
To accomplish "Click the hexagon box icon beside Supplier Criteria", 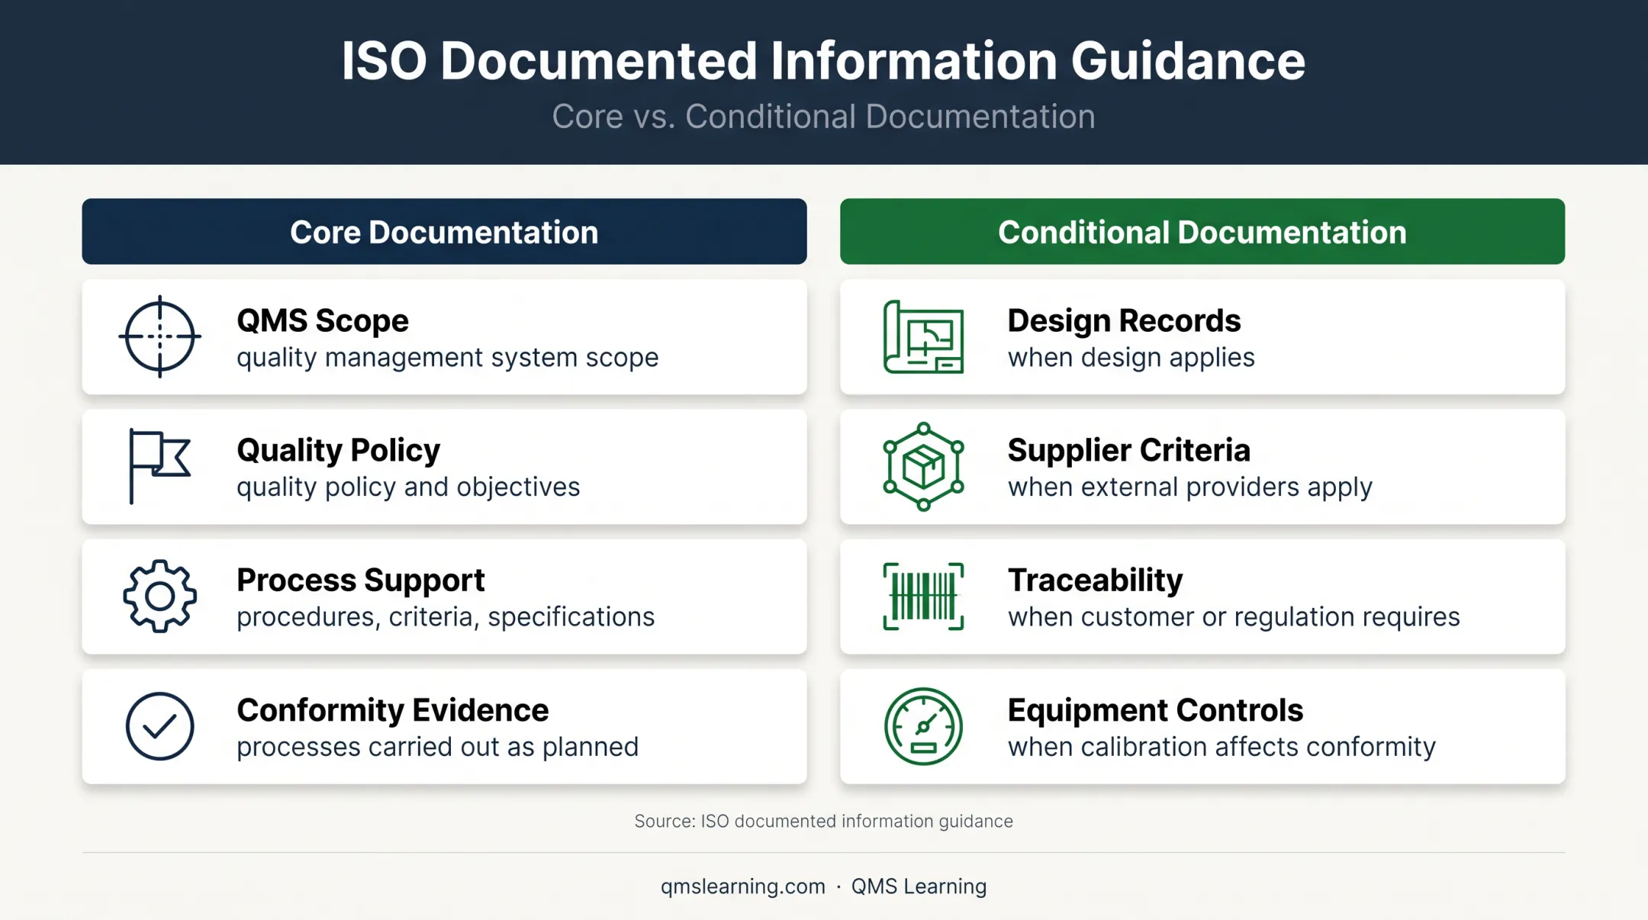I will pyautogui.click(x=923, y=466).
